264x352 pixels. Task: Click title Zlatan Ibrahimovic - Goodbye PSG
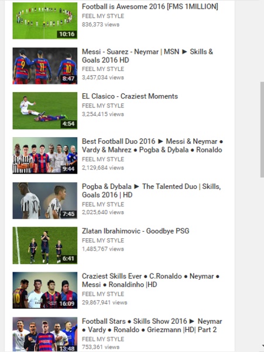135,231
